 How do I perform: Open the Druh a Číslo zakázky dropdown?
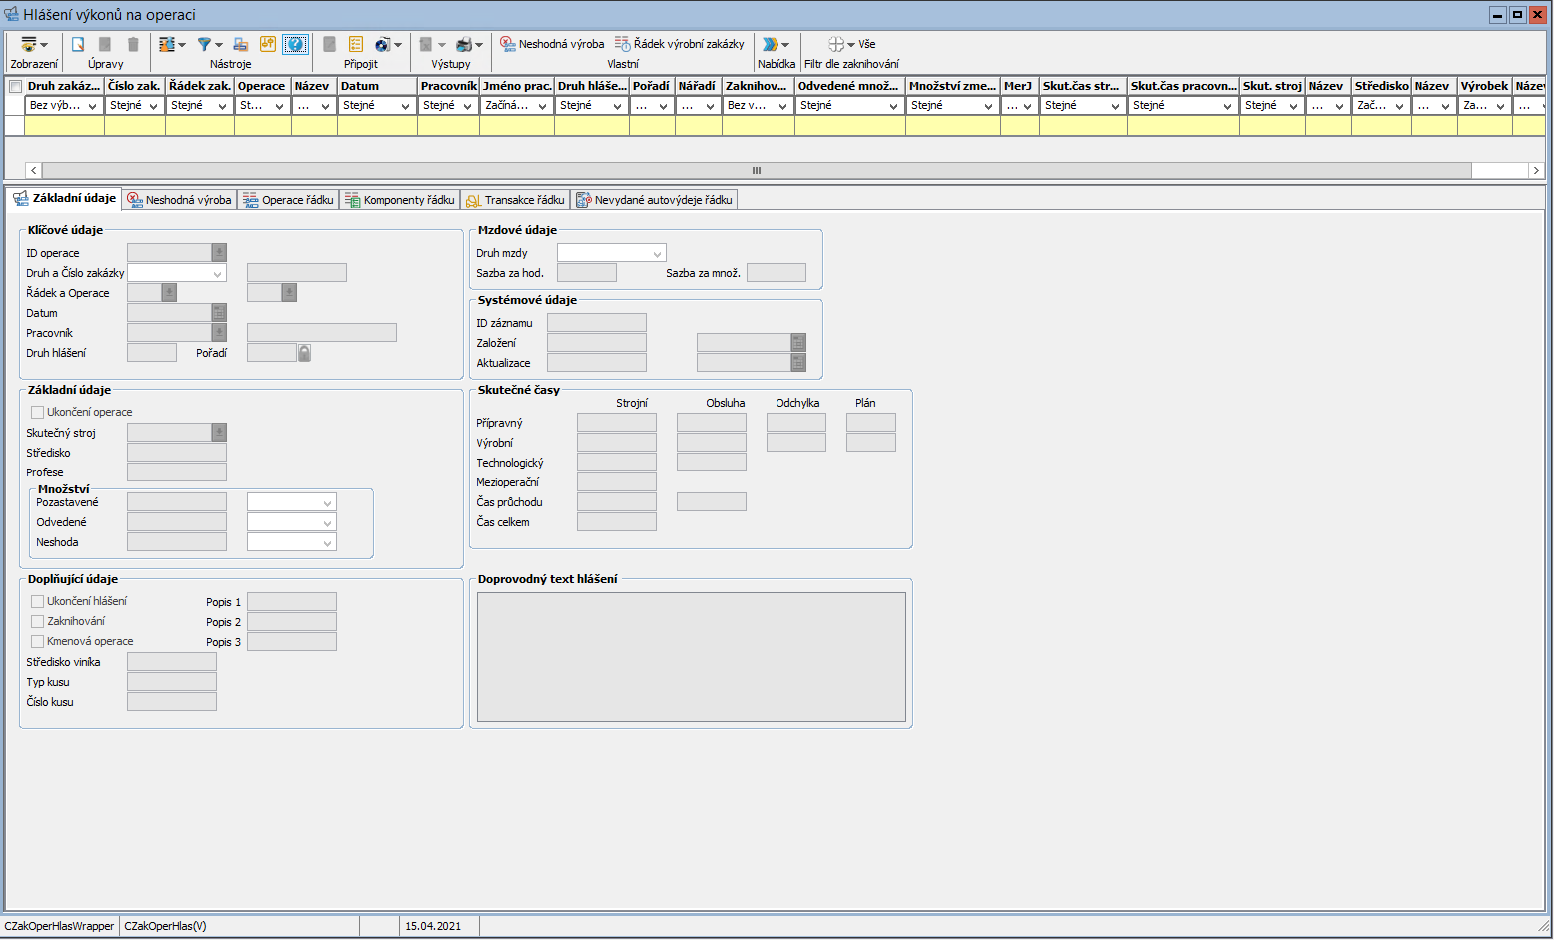(217, 273)
